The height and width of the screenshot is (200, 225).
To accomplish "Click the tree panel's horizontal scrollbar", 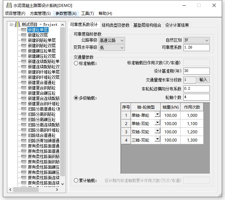I will pos(33,190).
